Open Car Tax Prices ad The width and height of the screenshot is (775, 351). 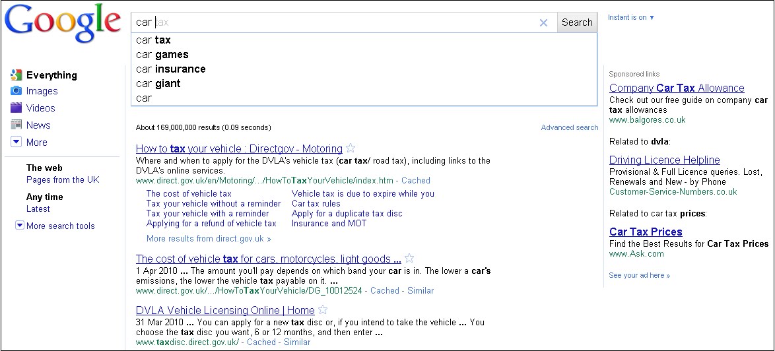coord(646,232)
